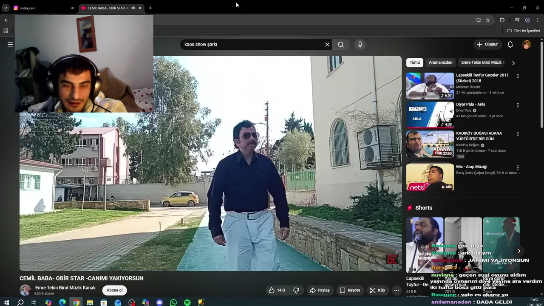Select the Aramanızdan filter chip

[440, 62]
